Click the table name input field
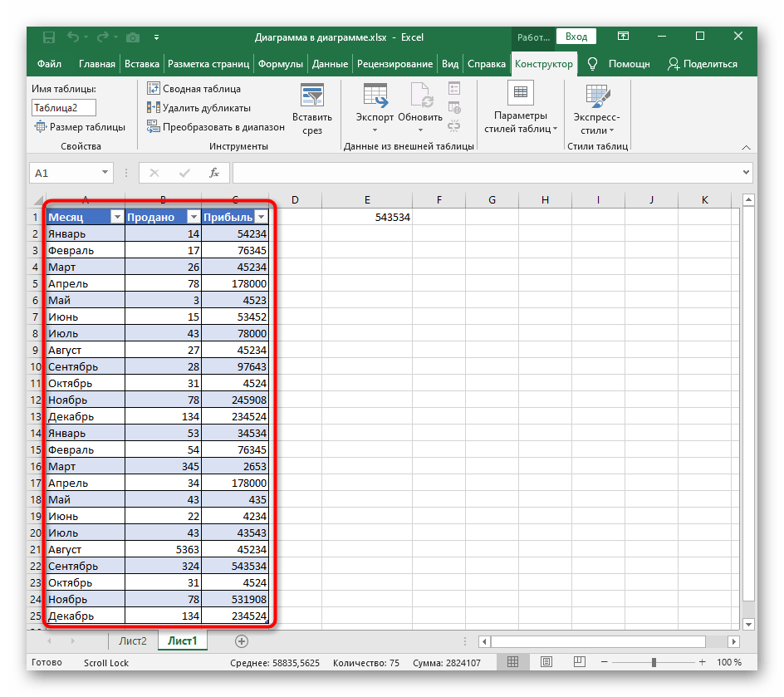 64,107
